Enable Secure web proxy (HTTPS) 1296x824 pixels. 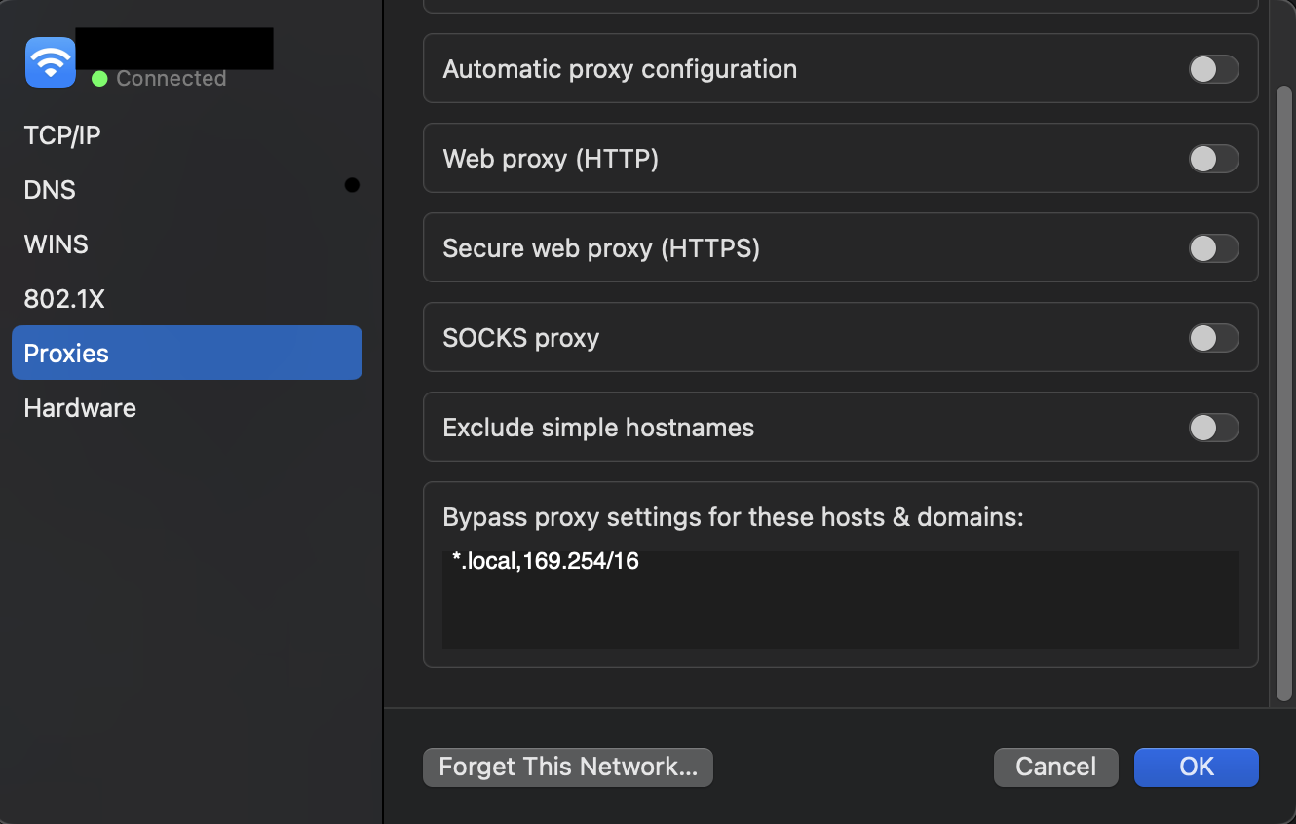(x=1213, y=247)
